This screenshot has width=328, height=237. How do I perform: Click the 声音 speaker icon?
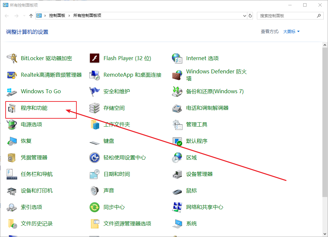[x=95, y=191]
